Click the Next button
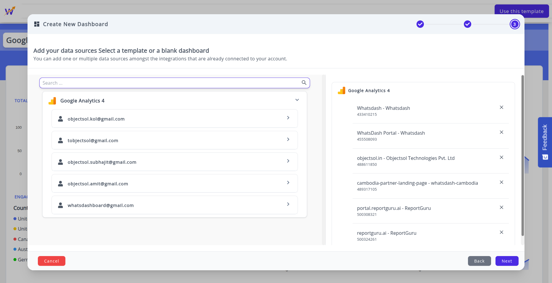 [507, 261]
